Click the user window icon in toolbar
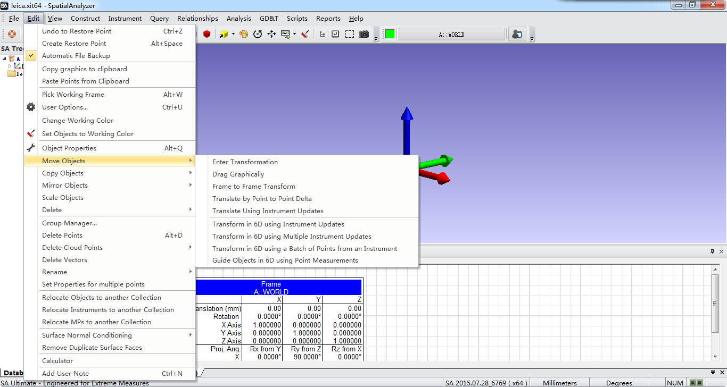 (x=516, y=34)
